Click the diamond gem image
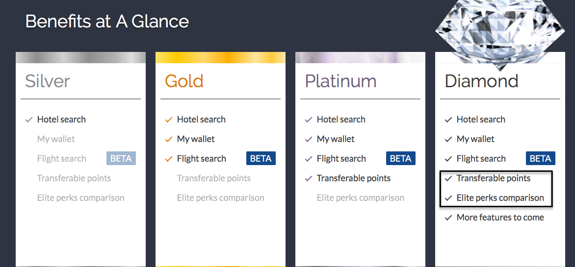Image resolution: width=575 pixels, height=267 pixels. point(500,33)
